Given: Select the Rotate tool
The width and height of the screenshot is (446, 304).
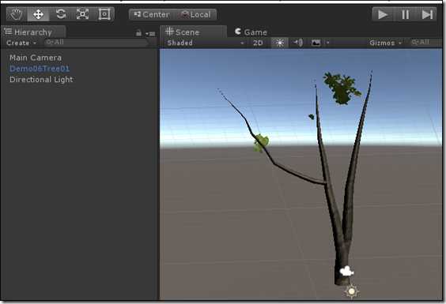Looking at the screenshot, I should 61,14.
